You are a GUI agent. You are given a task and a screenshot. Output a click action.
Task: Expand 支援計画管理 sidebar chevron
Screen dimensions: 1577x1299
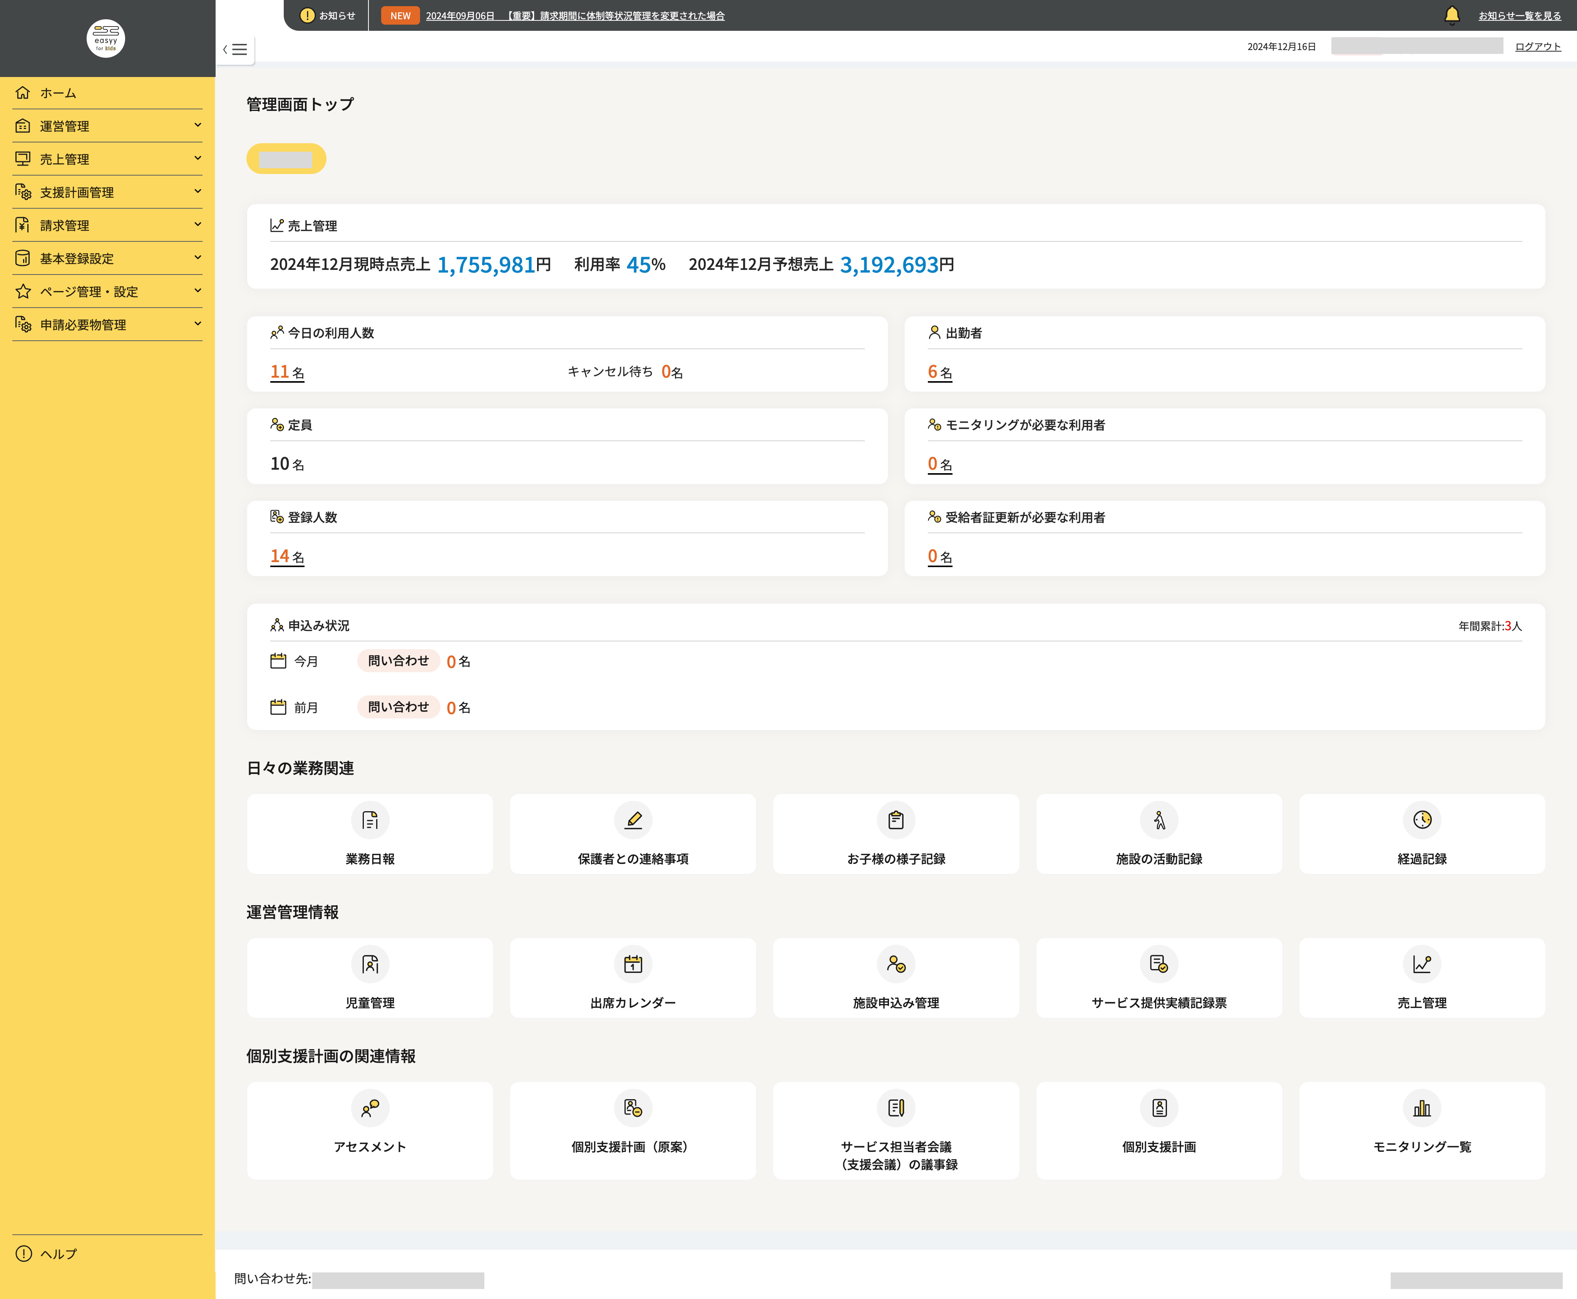point(198,191)
